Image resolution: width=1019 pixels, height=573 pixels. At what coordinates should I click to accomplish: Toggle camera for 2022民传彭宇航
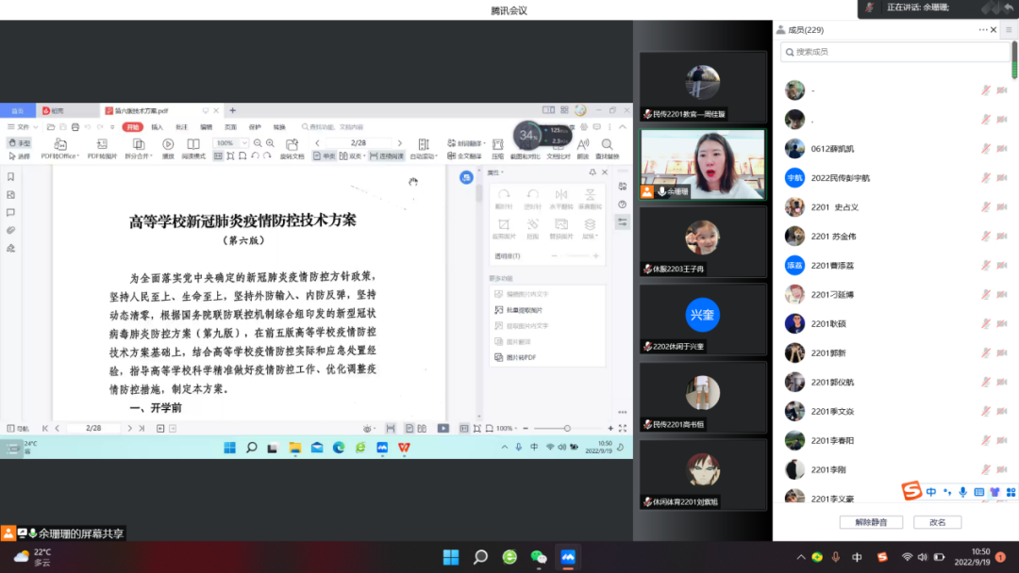(1002, 178)
